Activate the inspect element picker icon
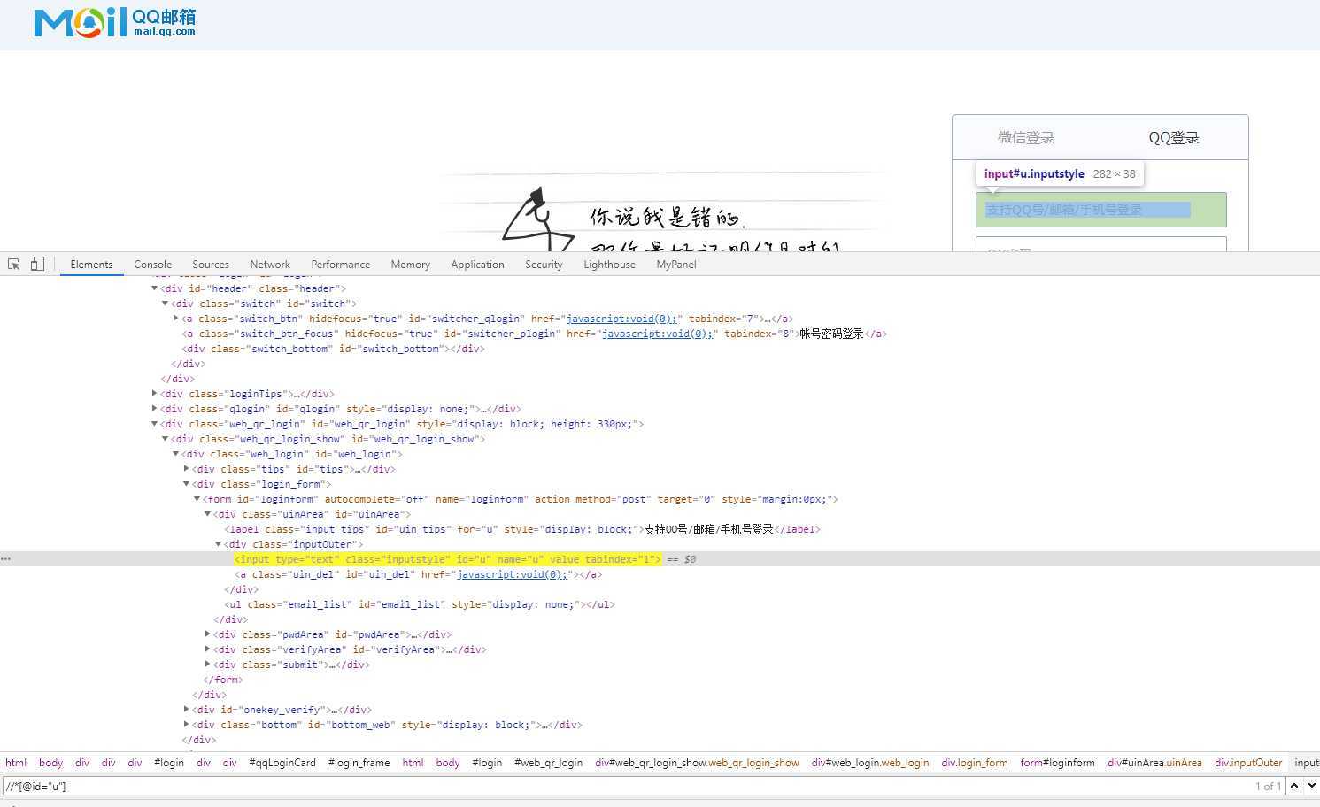The image size is (1320, 807). (14, 264)
